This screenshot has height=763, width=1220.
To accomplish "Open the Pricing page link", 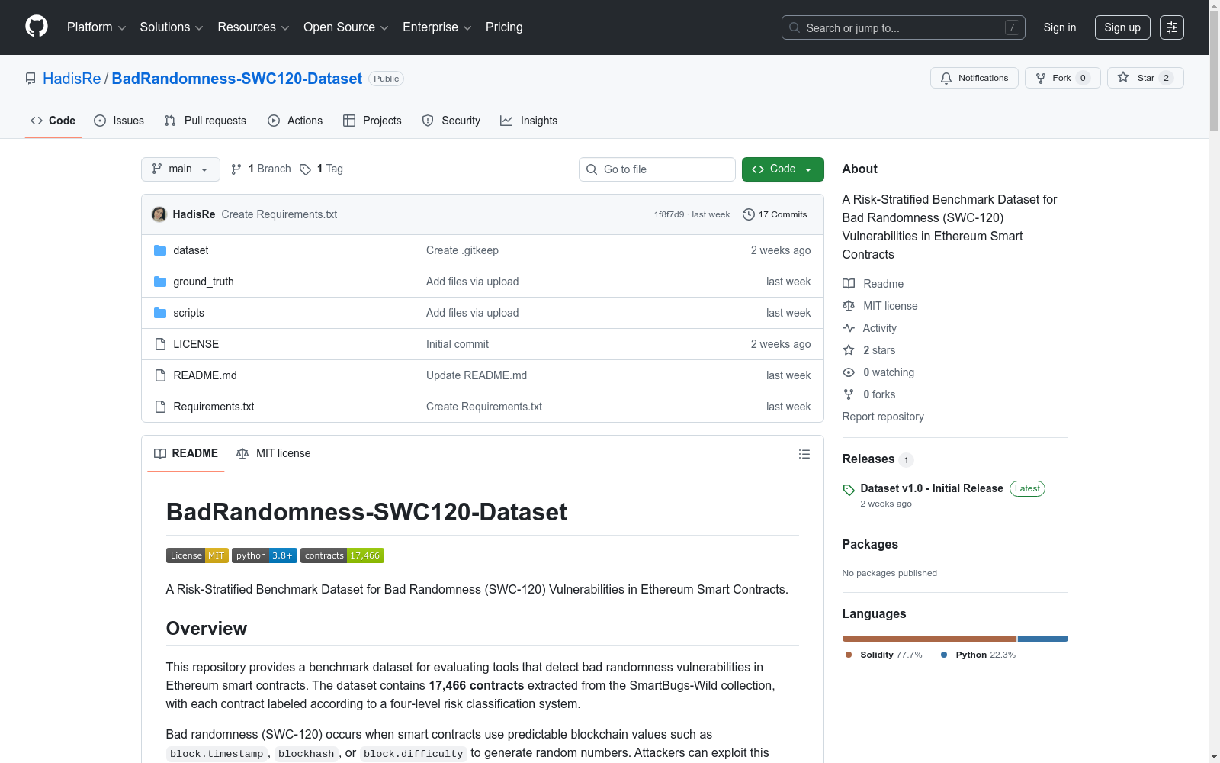I will click(504, 27).
